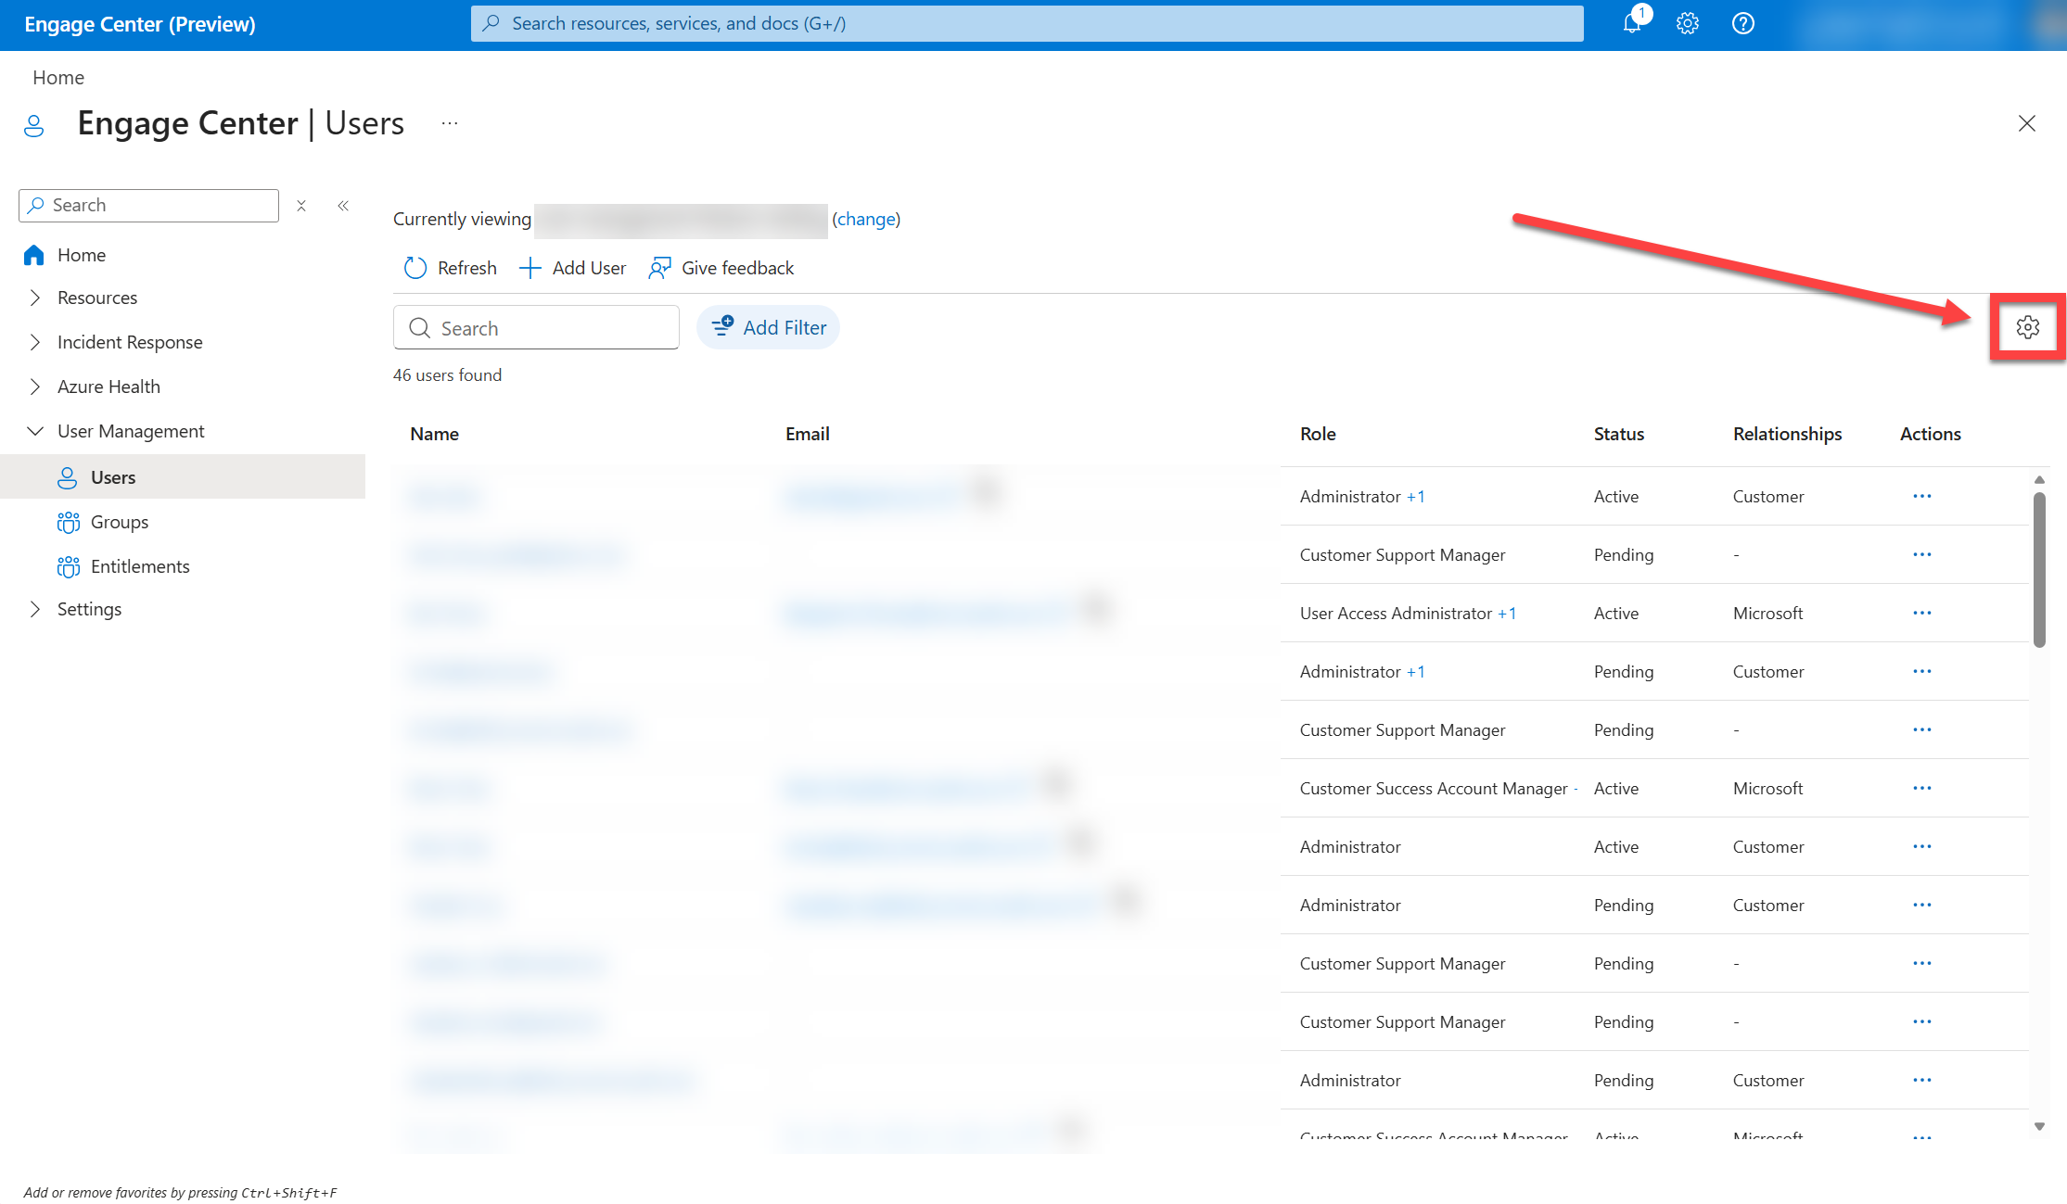
Task: Close the Users blade with X
Action: click(2027, 123)
